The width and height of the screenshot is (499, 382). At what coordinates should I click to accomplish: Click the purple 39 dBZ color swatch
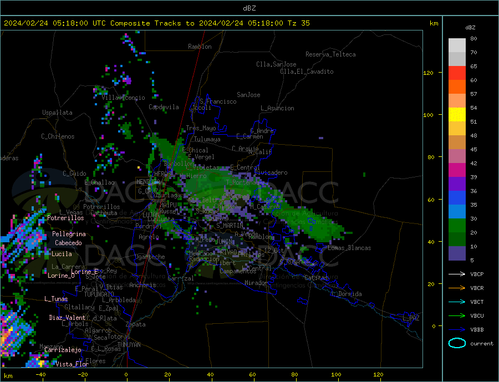[x=457, y=184]
